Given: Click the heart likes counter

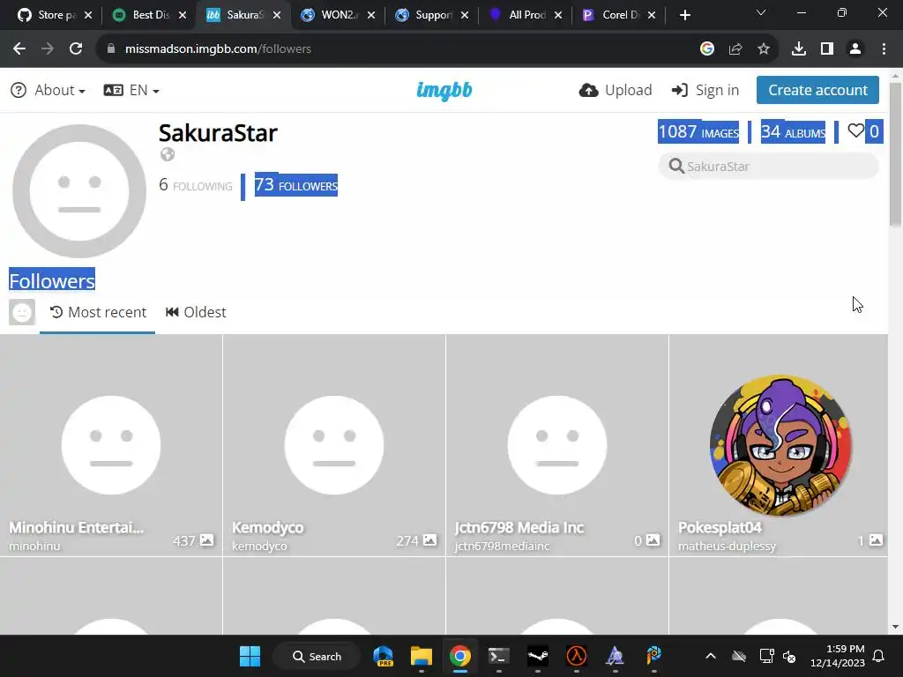Looking at the screenshot, I should click(864, 131).
